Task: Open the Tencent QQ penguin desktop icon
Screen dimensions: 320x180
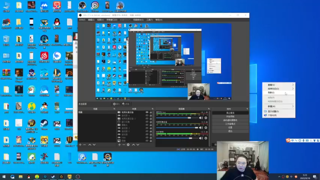Action: [57, 24]
